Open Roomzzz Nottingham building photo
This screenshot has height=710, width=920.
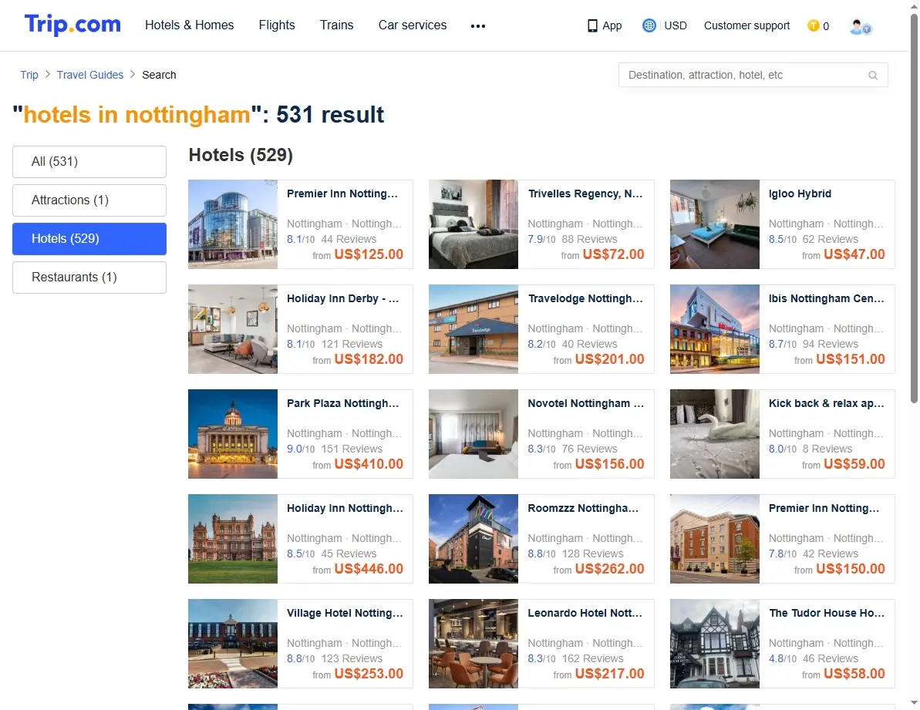click(x=473, y=540)
